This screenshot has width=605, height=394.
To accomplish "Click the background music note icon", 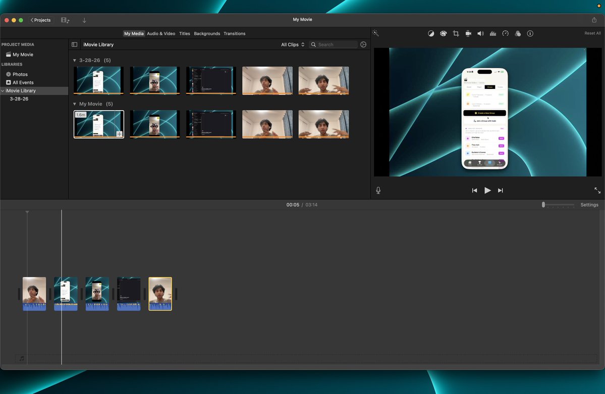I will coord(22,359).
